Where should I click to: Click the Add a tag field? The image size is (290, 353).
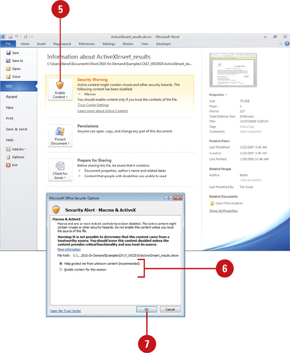247,127
